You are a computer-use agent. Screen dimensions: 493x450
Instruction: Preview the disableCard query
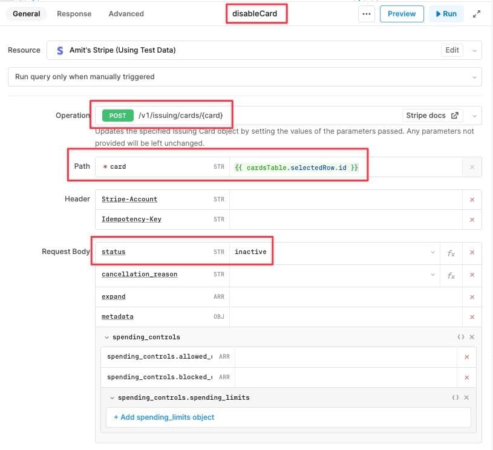click(402, 13)
